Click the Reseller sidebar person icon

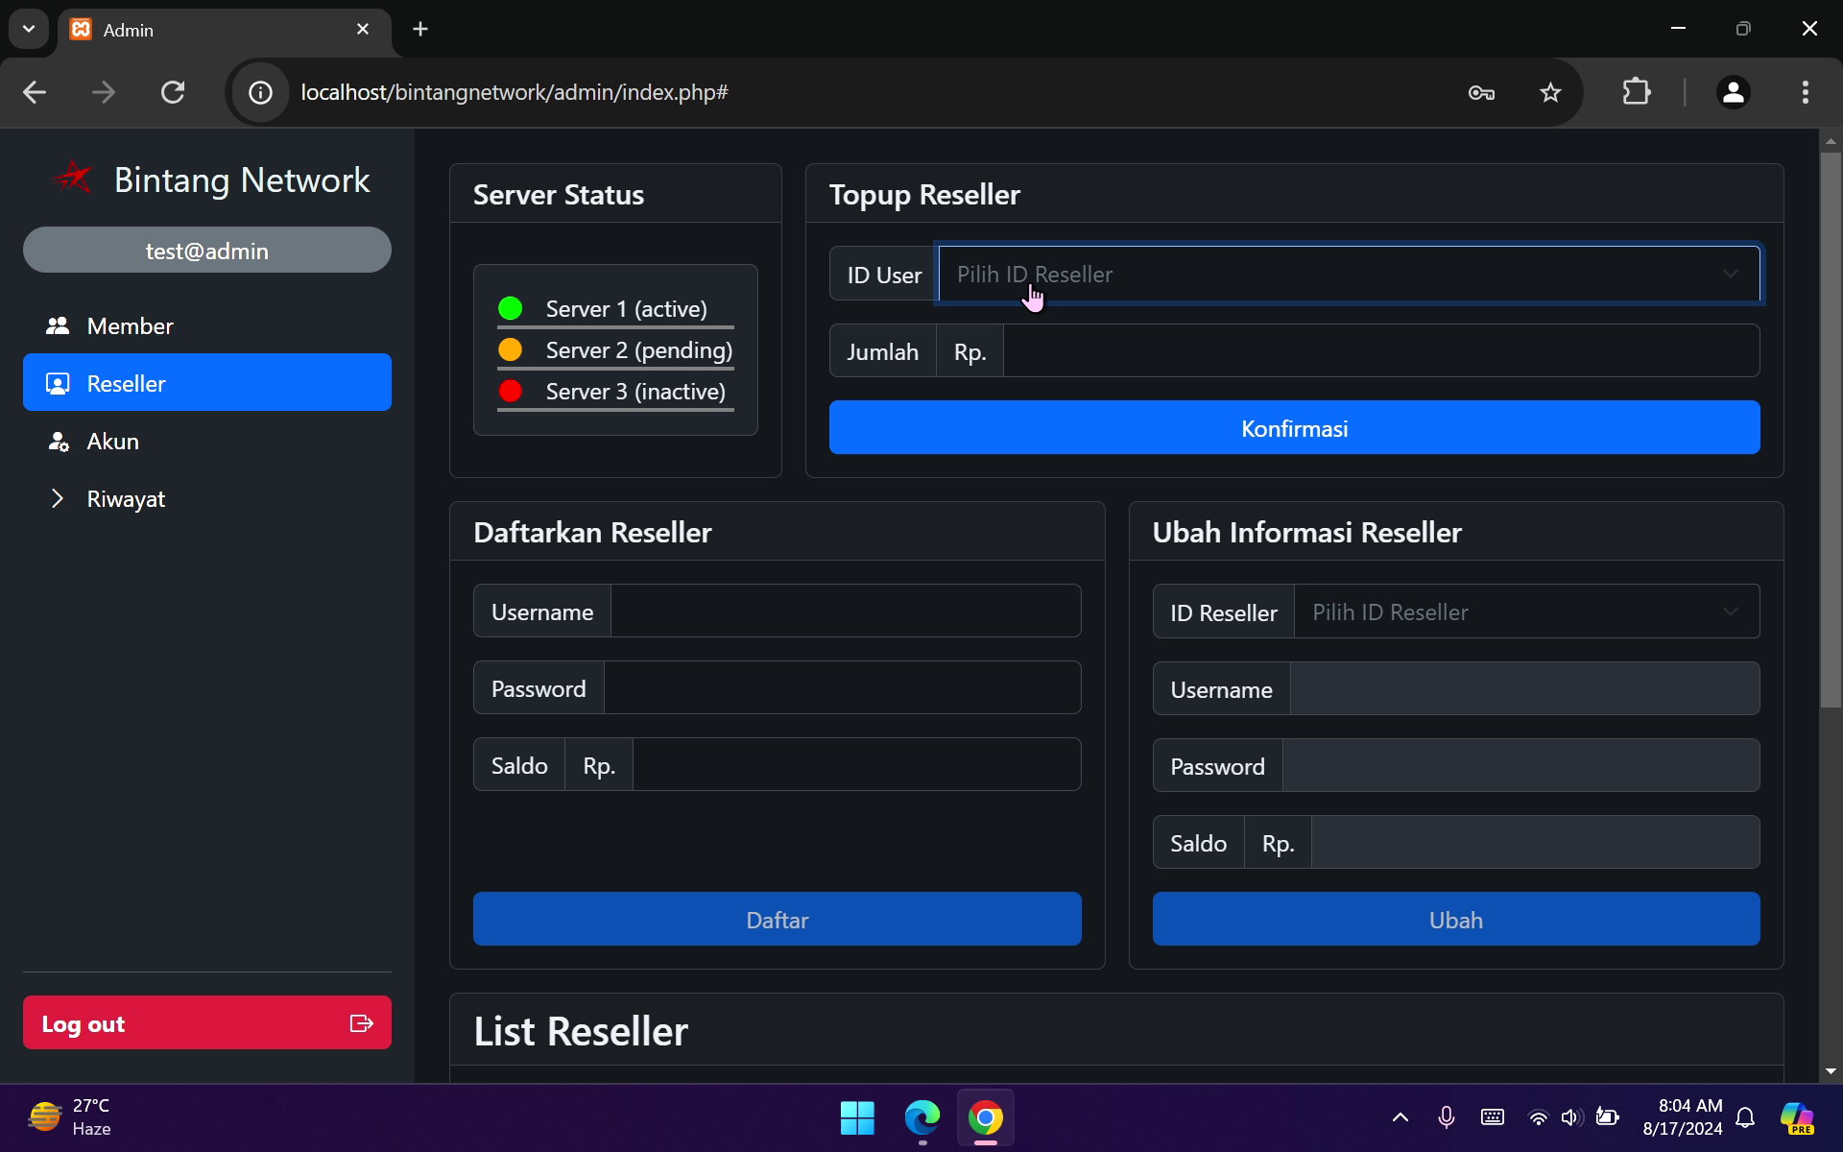click(58, 384)
